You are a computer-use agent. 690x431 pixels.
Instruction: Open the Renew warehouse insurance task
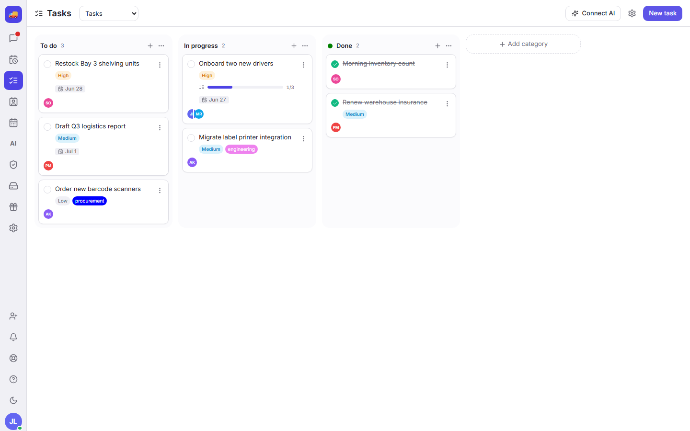(385, 102)
